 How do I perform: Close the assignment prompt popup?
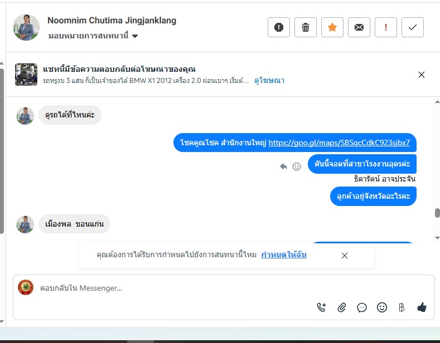pos(345,256)
